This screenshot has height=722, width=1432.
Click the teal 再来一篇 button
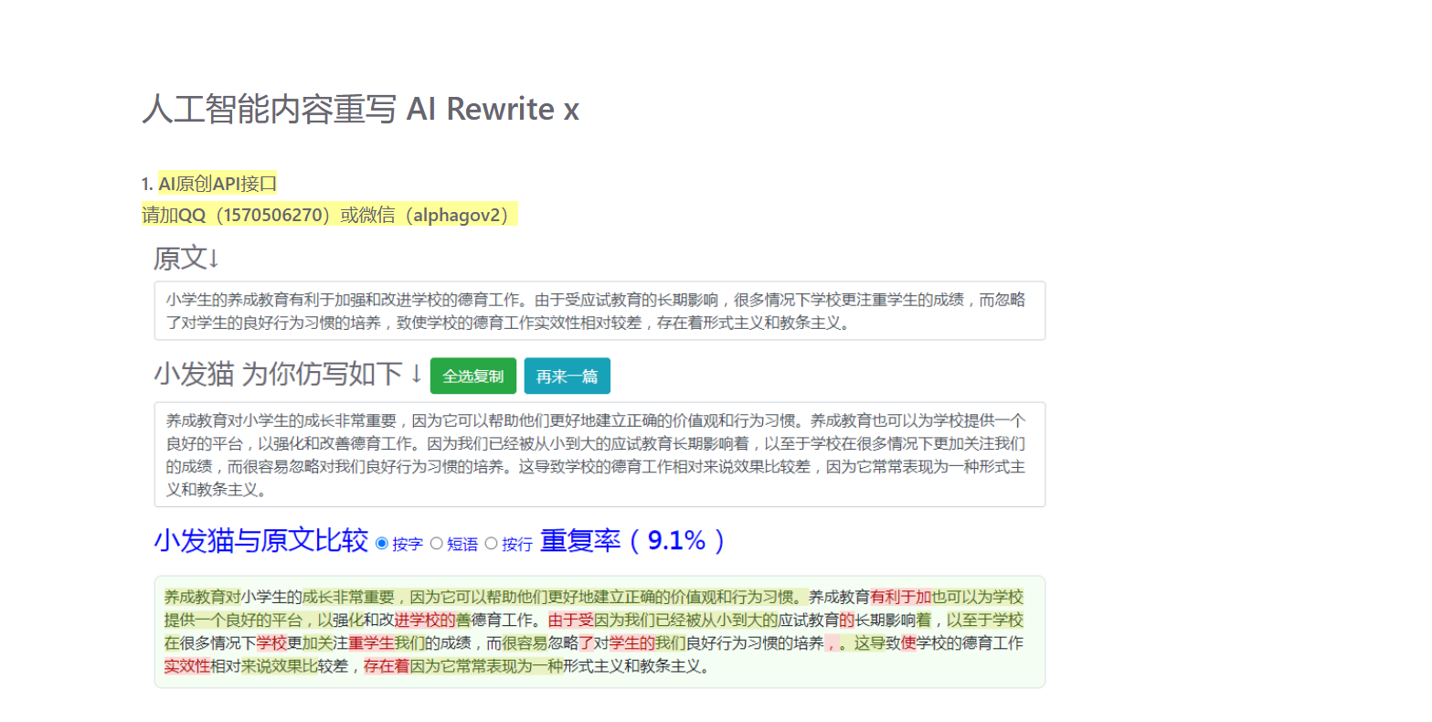[x=567, y=376]
